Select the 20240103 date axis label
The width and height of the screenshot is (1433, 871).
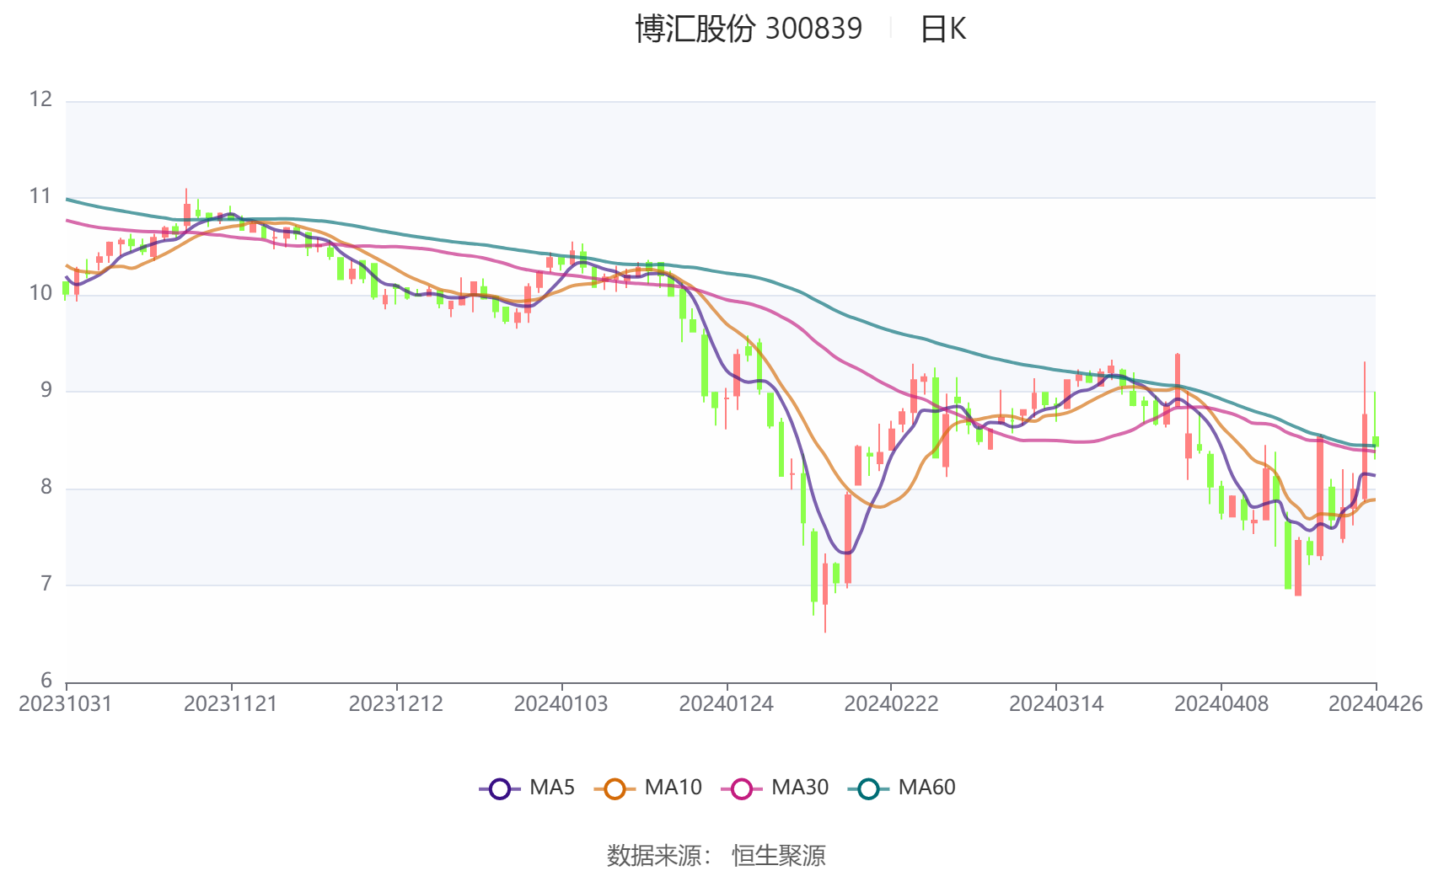pyautogui.click(x=561, y=704)
